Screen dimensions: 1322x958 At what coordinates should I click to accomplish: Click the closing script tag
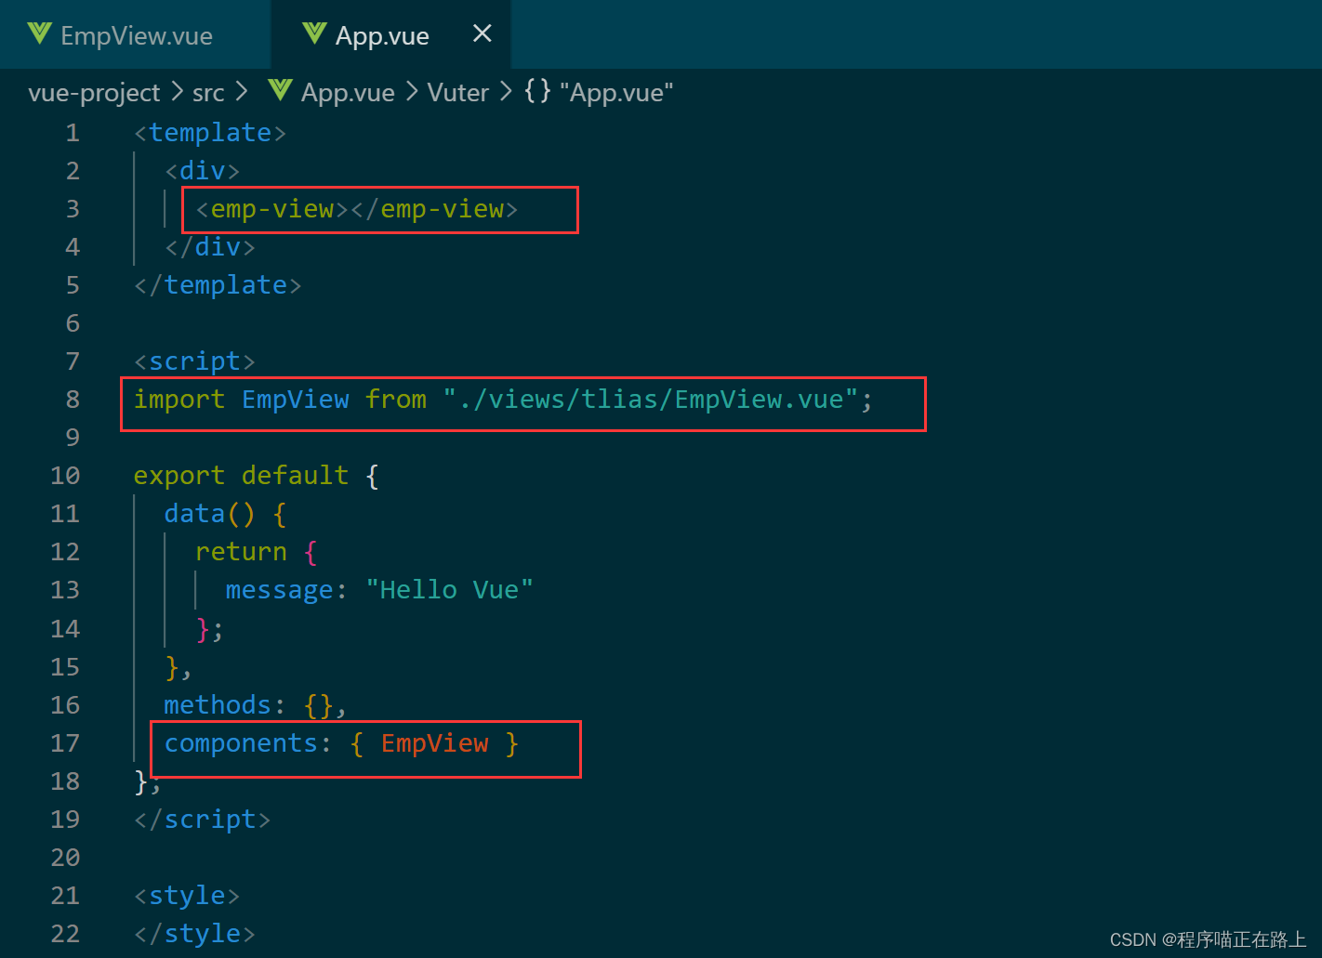(203, 820)
